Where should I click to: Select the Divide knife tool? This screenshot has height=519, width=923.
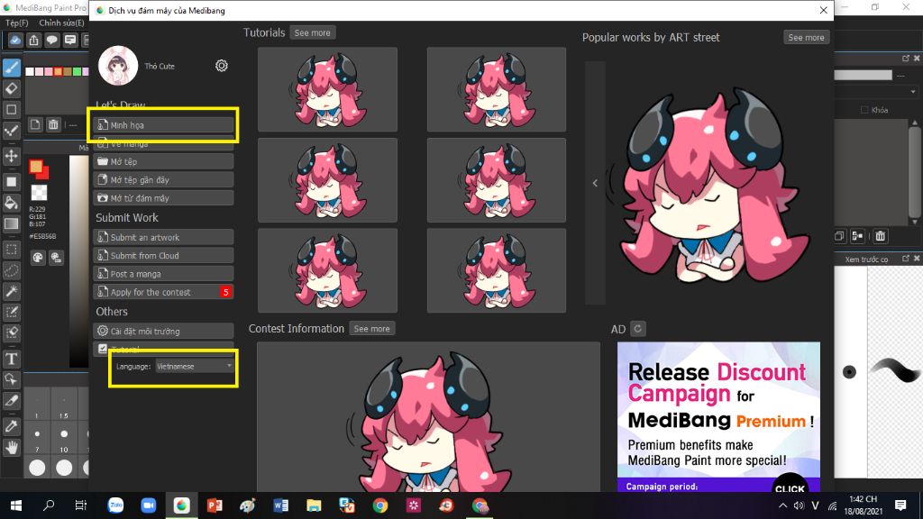pos(12,400)
